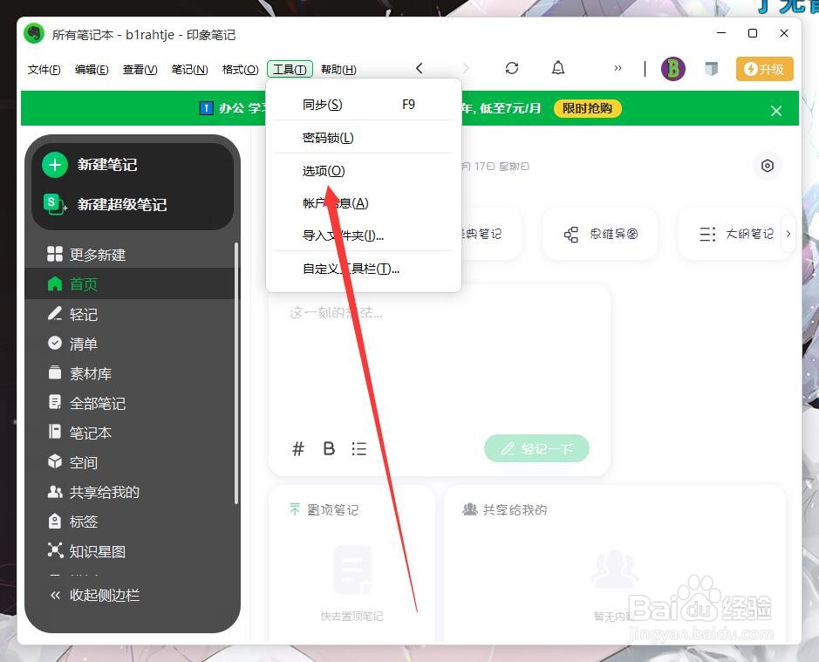The height and width of the screenshot is (662, 819).
Task: Open 更多新建 grid icon in sidebar
Action: click(x=55, y=254)
